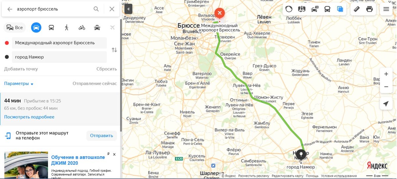Select the Все all-transport tab
This screenshot has height=179, width=397.
point(15,27)
